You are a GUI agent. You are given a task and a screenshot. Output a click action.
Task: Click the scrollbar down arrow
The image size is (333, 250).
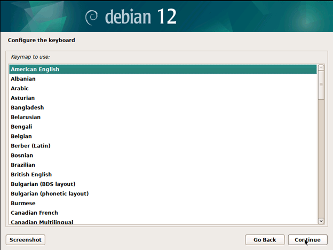coord(321,221)
